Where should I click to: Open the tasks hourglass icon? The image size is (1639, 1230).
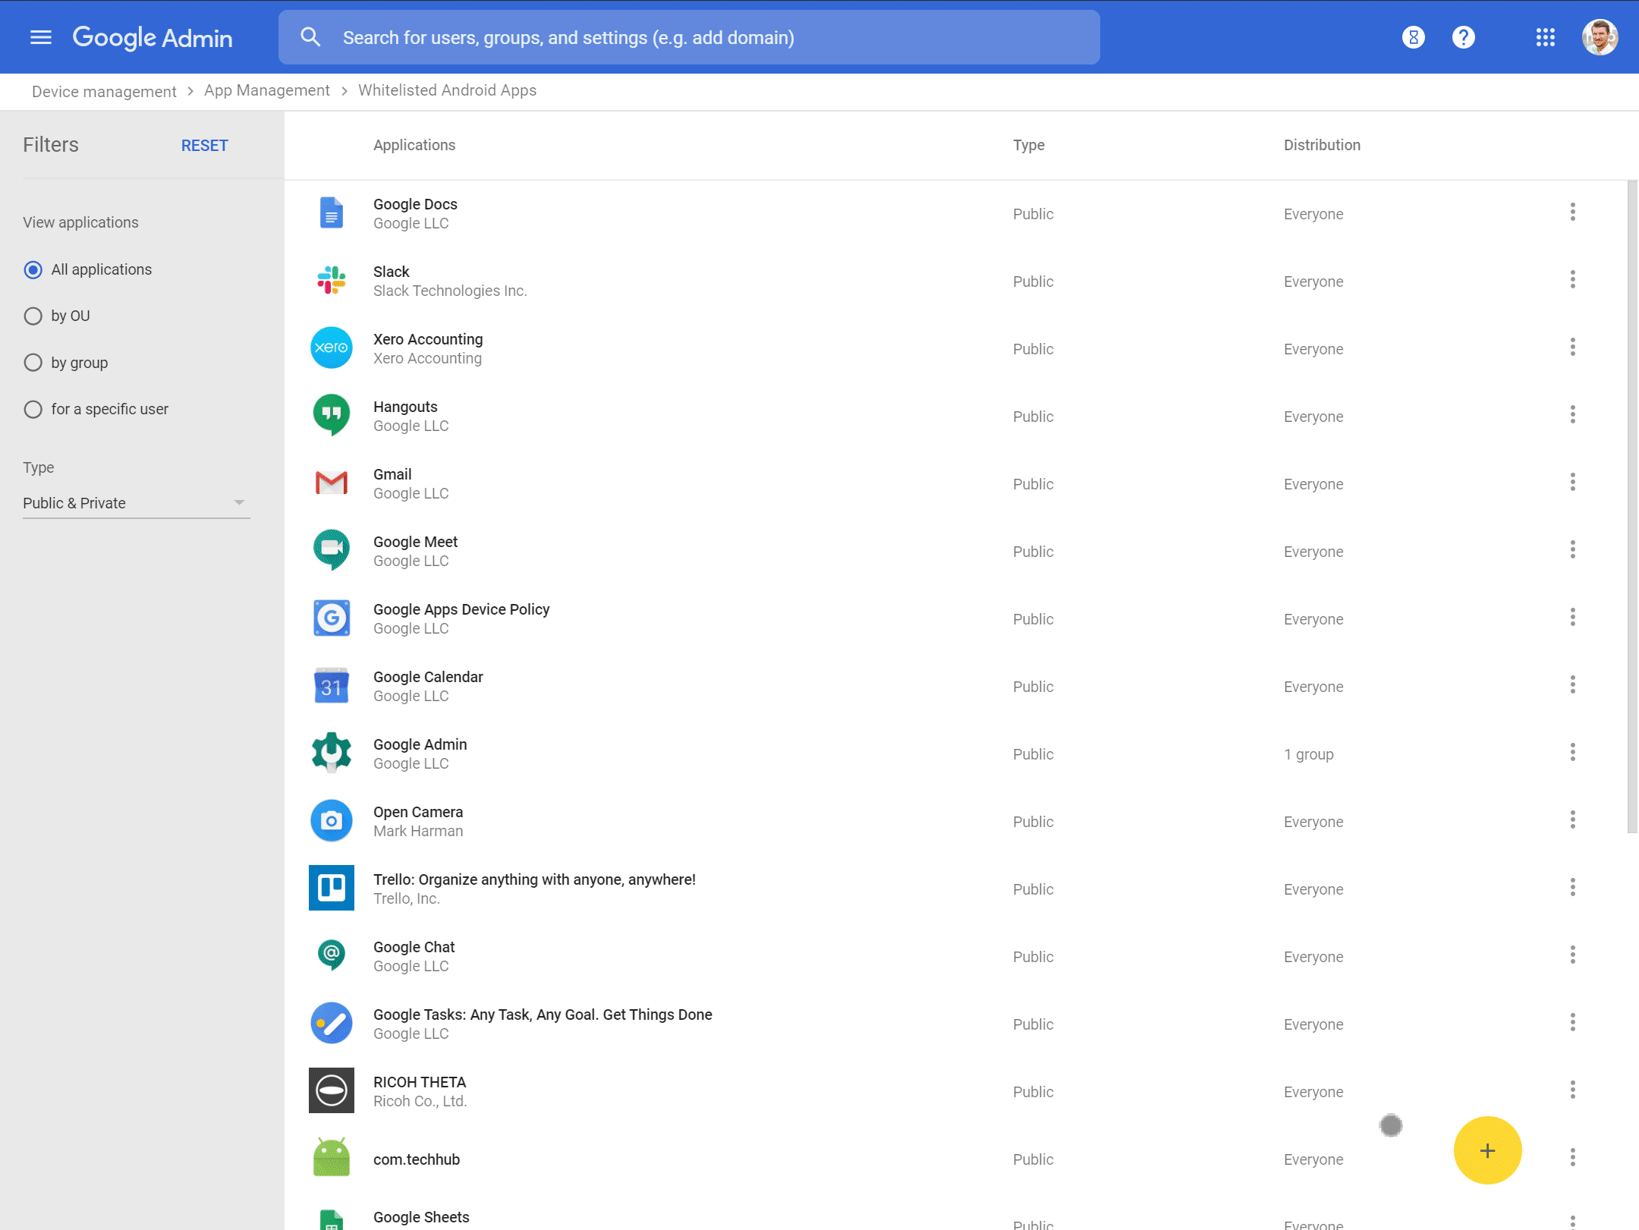coord(1414,37)
